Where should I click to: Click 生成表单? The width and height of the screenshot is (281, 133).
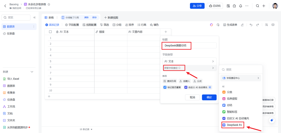(230, 25)
